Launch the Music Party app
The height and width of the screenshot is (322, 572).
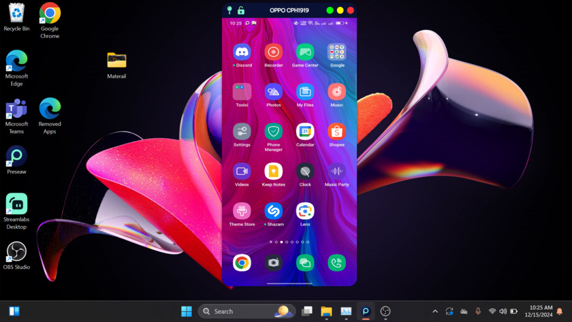coord(336,171)
